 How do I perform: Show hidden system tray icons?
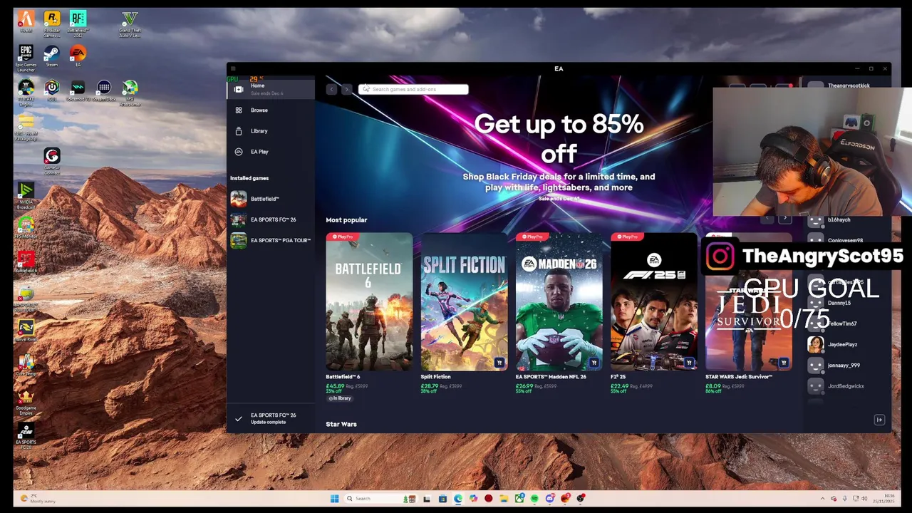822,499
